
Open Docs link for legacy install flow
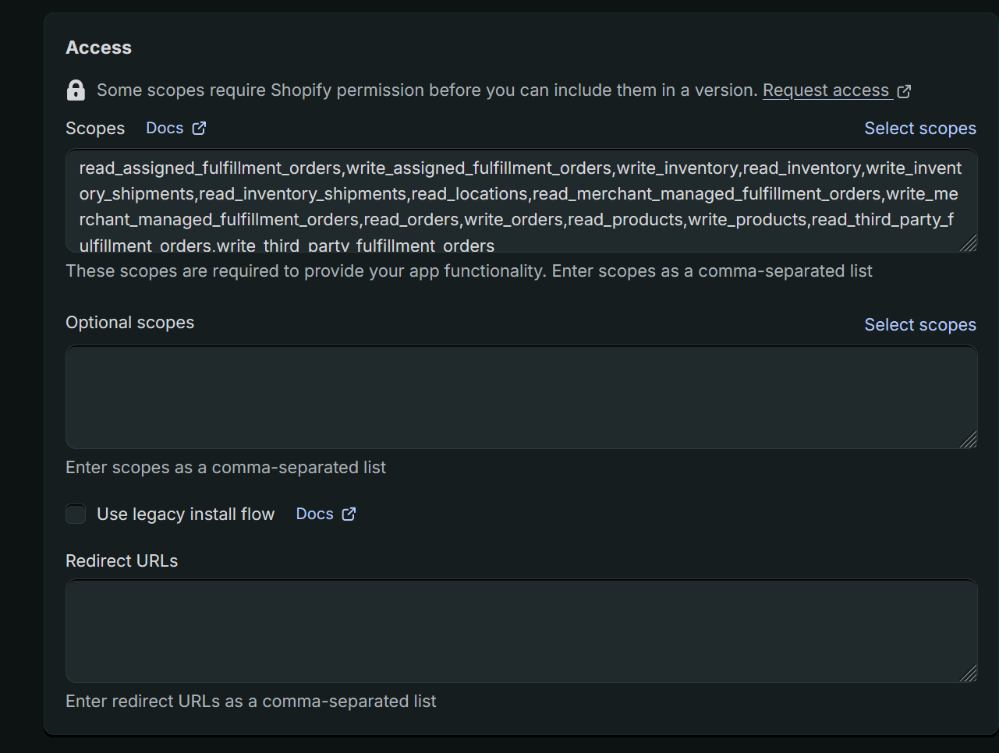click(314, 514)
